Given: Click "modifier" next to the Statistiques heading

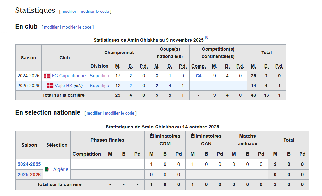Looking at the screenshot, I should [x=69, y=11].
